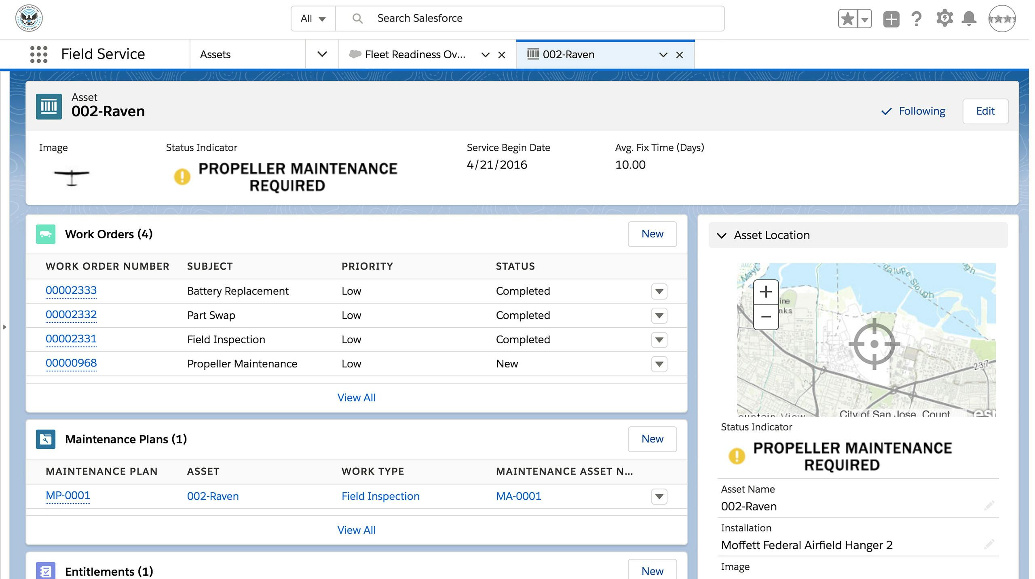This screenshot has height=579, width=1035.
Task: Edit the Installation field pencil icon
Action: click(989, 544)
